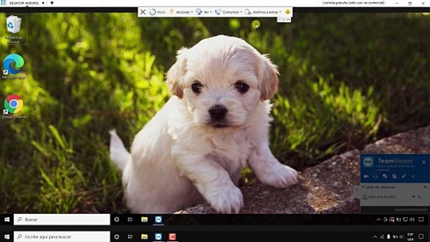Open Task View on the remote taskbar
430x242 pixels.
pyautogui.click(x=130, y=220)
